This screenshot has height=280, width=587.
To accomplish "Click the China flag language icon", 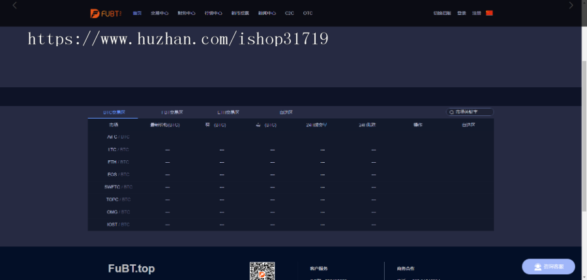I will pyautogui.click(x=489, y=13).
